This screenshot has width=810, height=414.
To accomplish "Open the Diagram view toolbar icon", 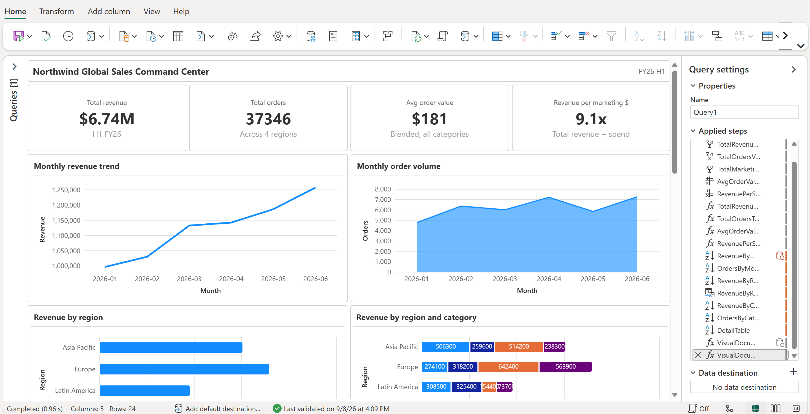I will (x=388, y=36).
